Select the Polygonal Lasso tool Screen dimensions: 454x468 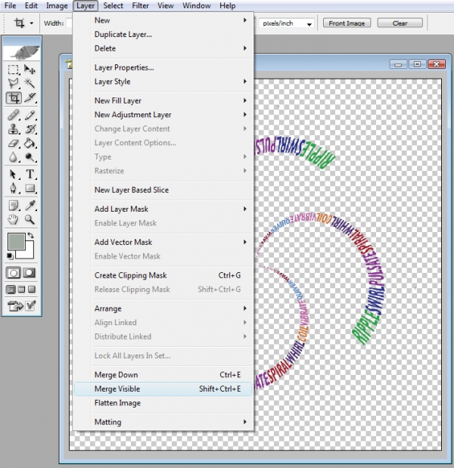click(13, 83)
